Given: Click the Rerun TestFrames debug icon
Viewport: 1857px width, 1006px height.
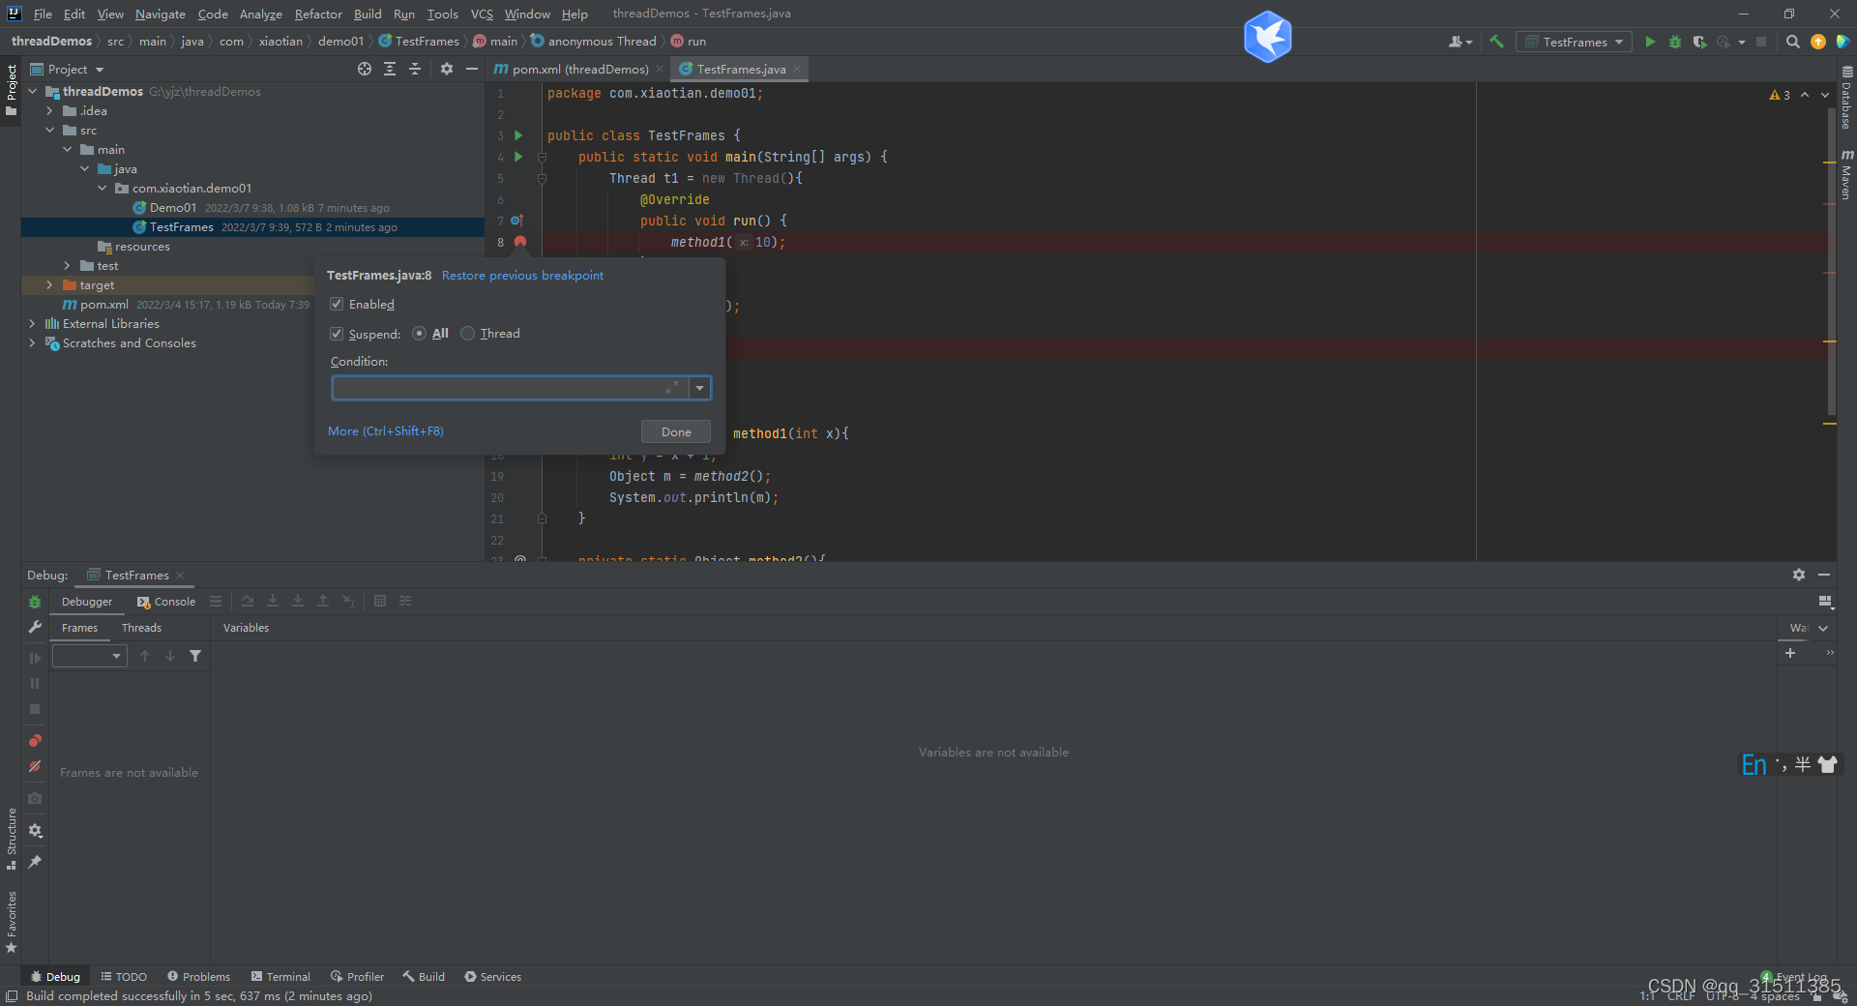Looking at the screenshot, I should [x=35, y=602].
